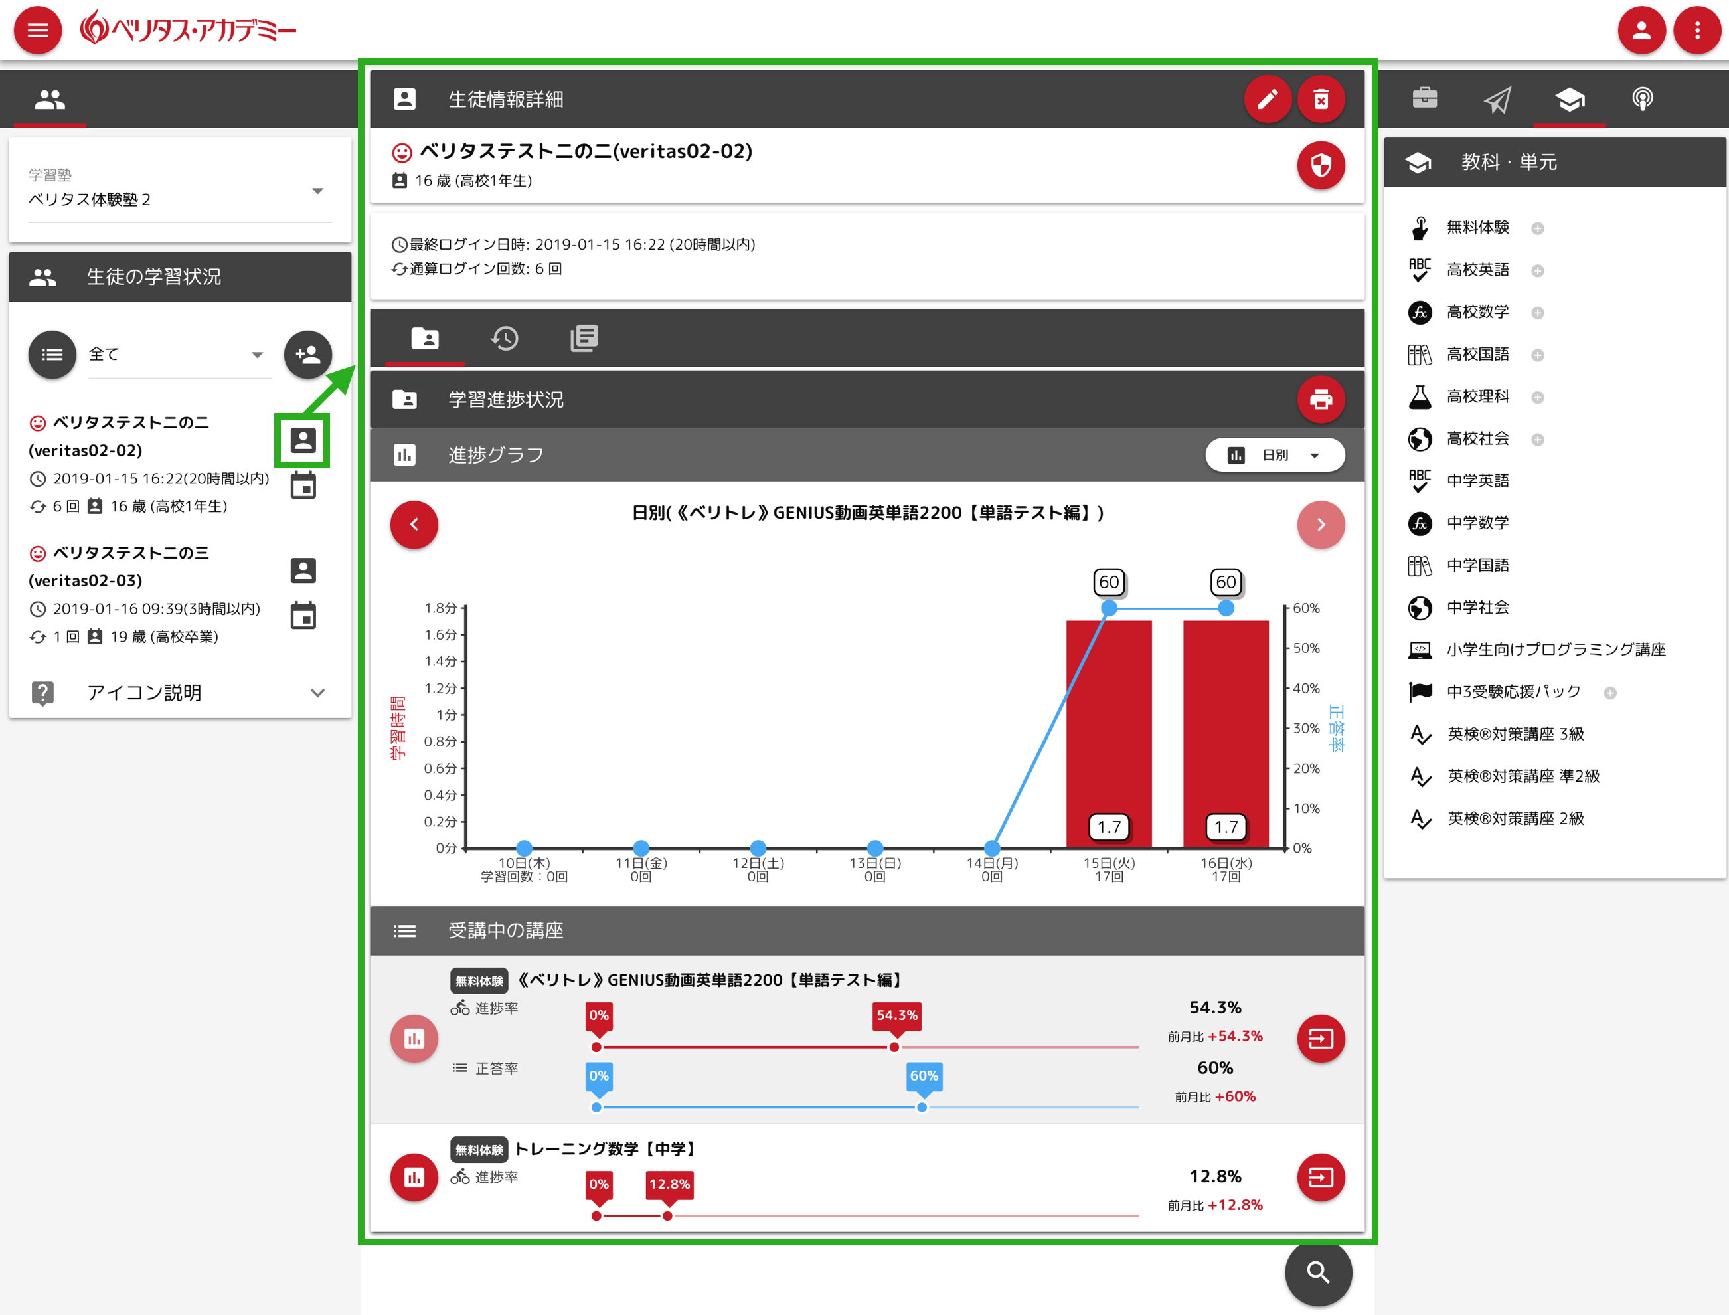Open calendar icon for veritas02-02
Viewport: 1729px width, 1315px height.
coord(303,485)
